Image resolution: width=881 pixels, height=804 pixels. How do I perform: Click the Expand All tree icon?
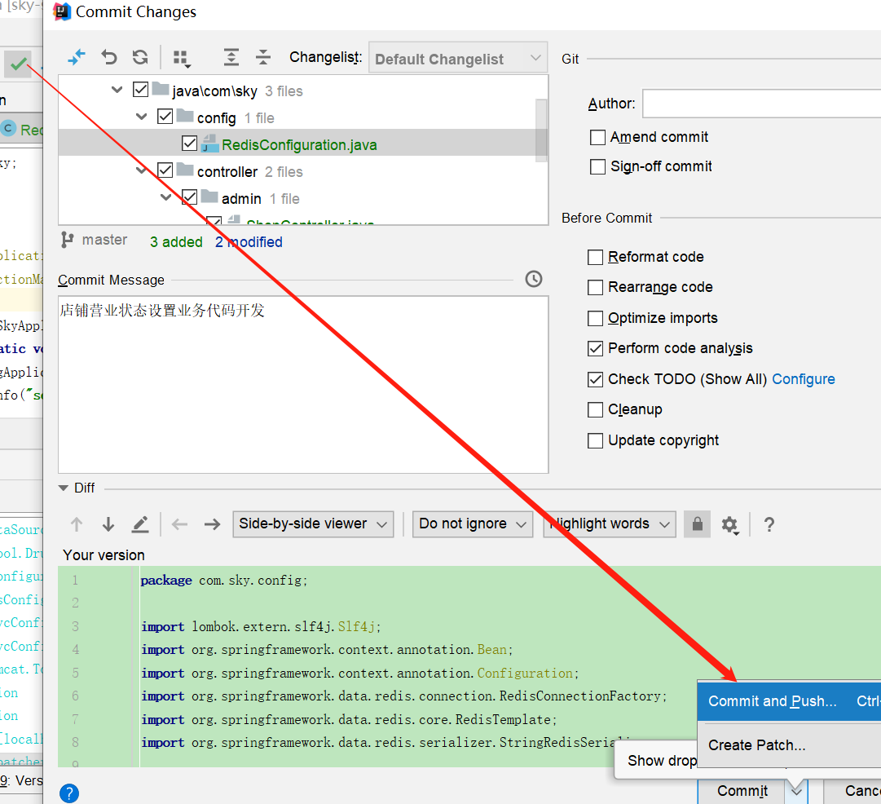tap(231, 57)
